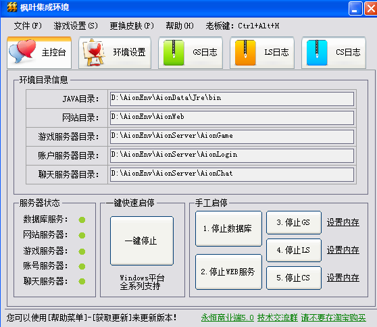Open the green GS日志 zip icon tab
The image size is (377, 327).
point(191,53)
